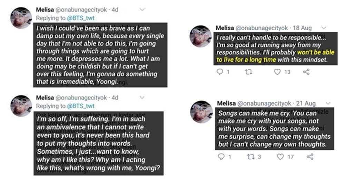Open Melisa's profile name on 18 Aug tweet
The image size is (345, 183).
coord(225,28)
